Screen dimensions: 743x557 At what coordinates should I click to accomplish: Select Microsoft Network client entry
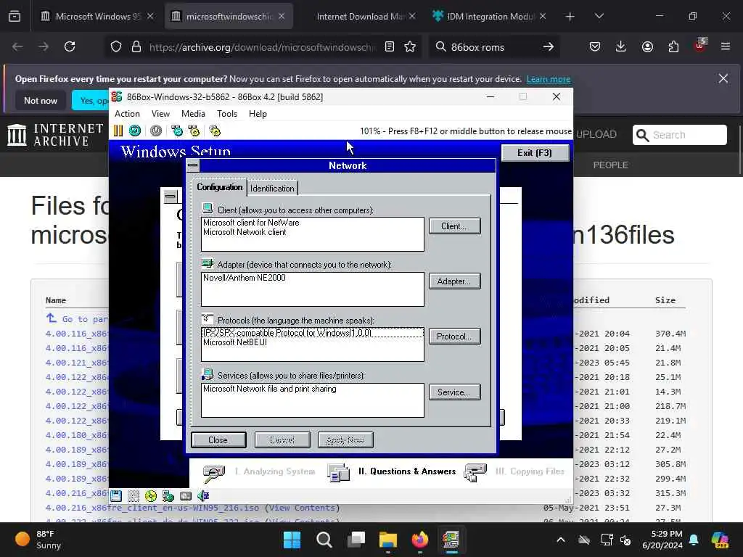click(245, 232)
